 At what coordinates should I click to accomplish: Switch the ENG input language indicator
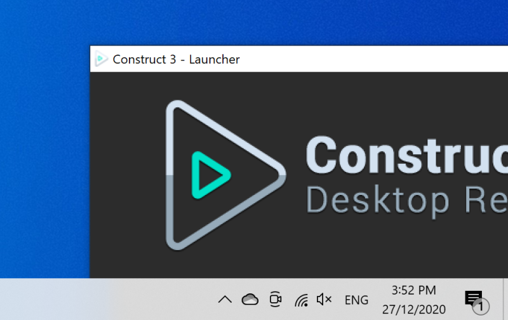click(x=356, y=300)
